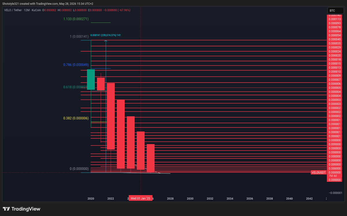The width and height of the screenshot is (347, 216).
Task: Click the TradingView logo
Action: (21, 209)
